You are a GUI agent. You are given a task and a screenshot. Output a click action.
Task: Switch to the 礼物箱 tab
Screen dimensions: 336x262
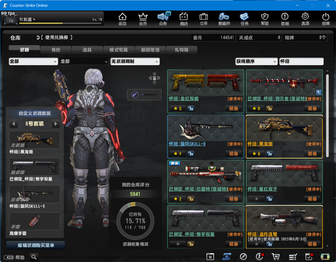[x=181, y=50]
